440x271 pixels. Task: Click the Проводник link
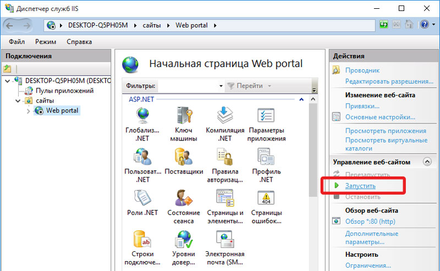click(x=362, y=70)
